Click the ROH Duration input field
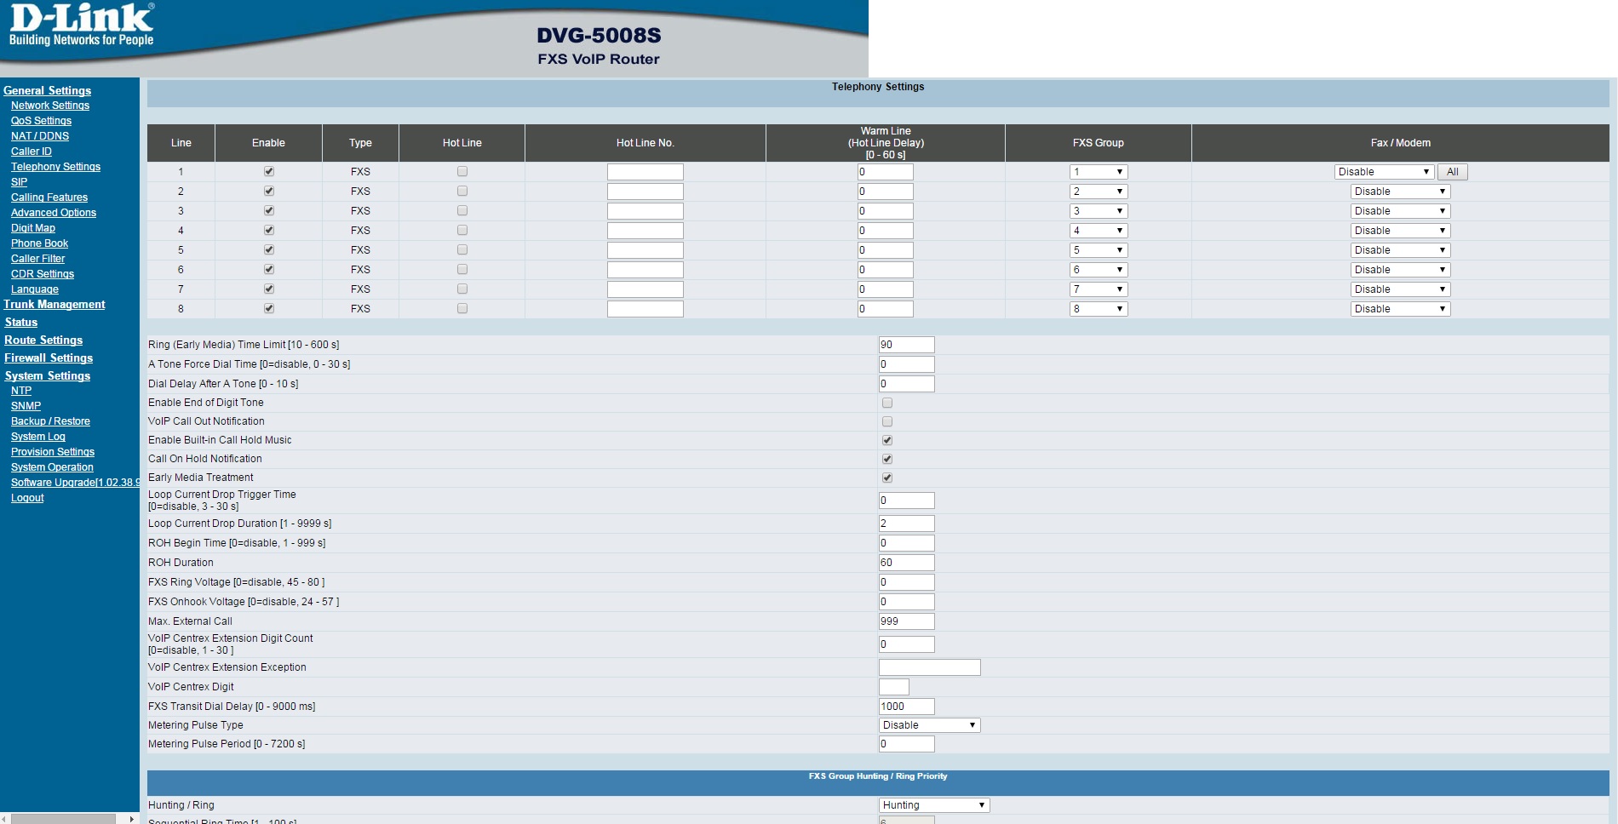 (x=906, y=563)
